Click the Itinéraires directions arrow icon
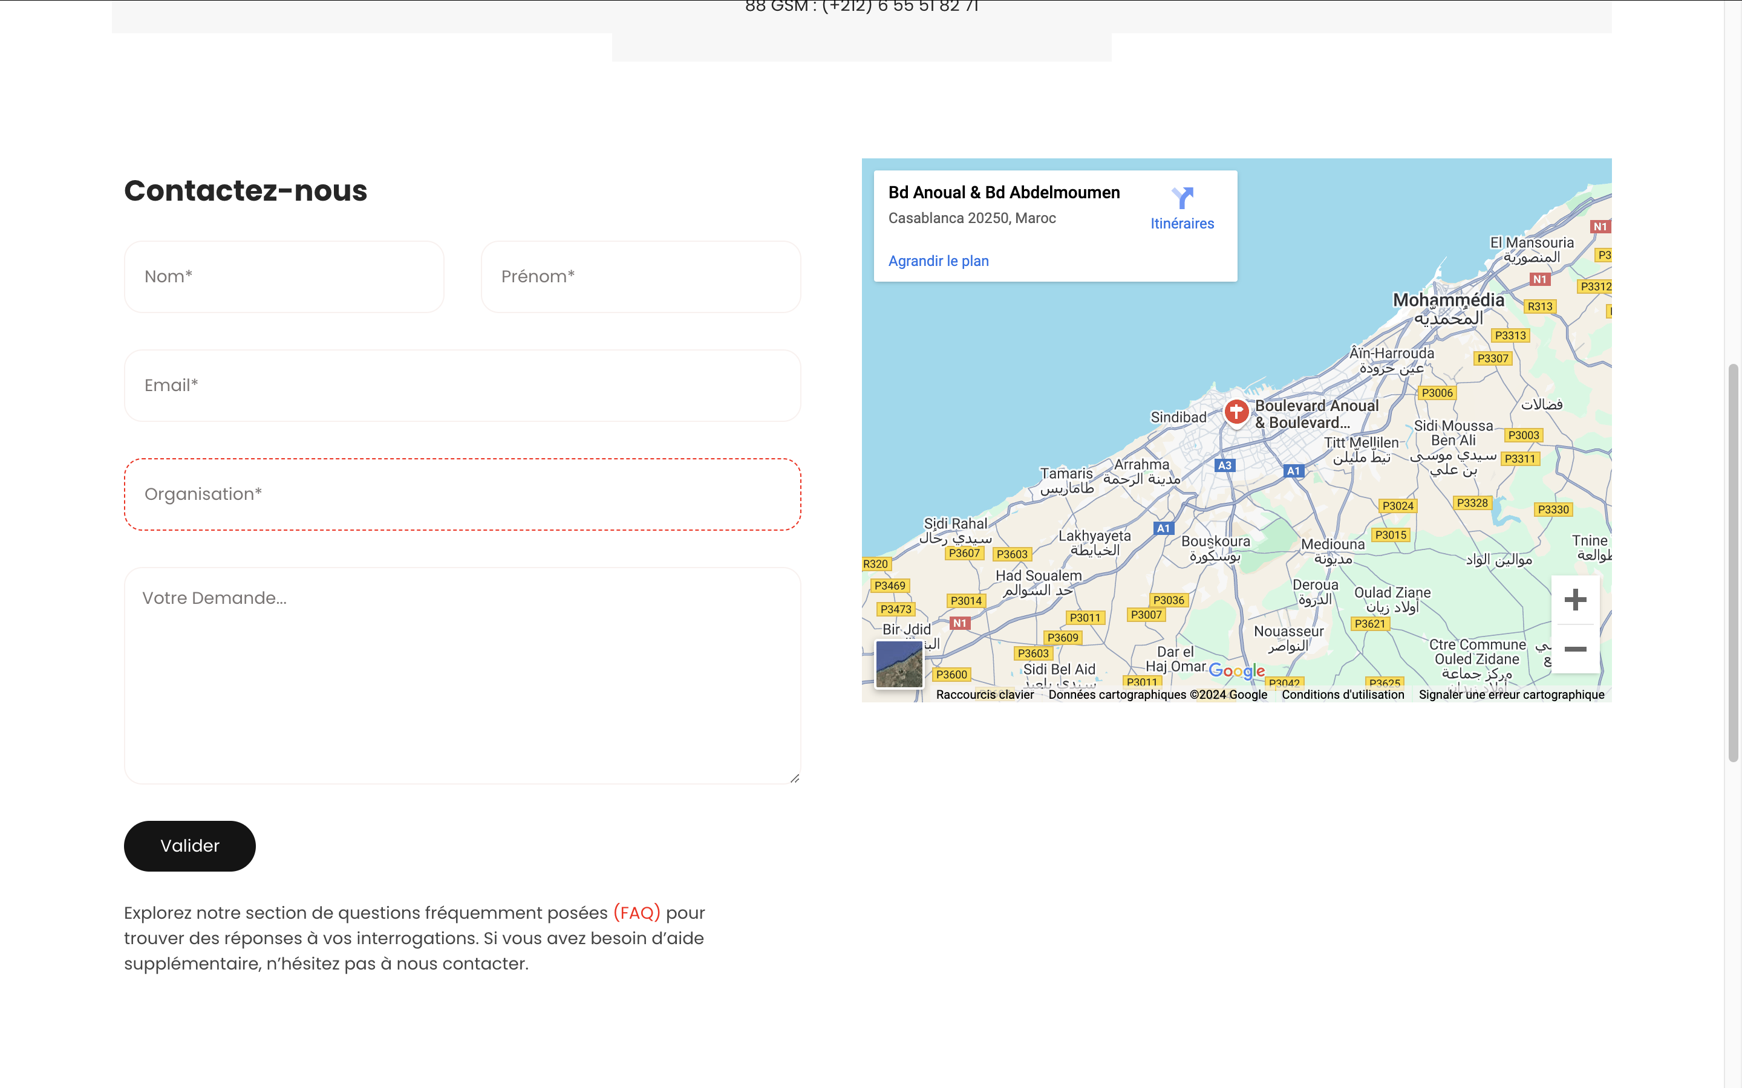The height and width of the screenshot is (1088, 1742). (x=1182, y=197)
